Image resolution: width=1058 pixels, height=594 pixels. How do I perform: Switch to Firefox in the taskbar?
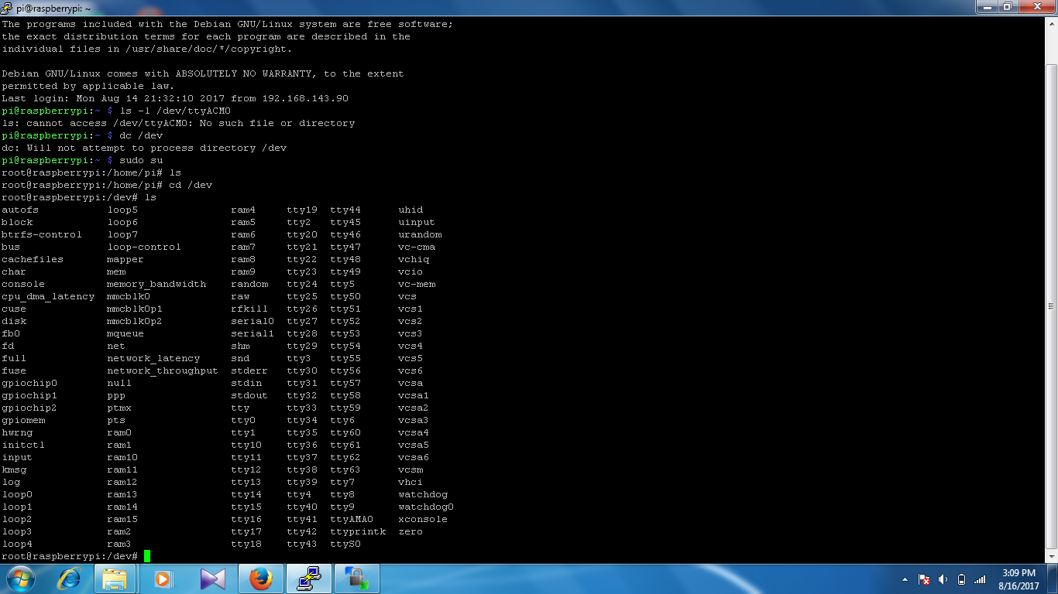260,579
